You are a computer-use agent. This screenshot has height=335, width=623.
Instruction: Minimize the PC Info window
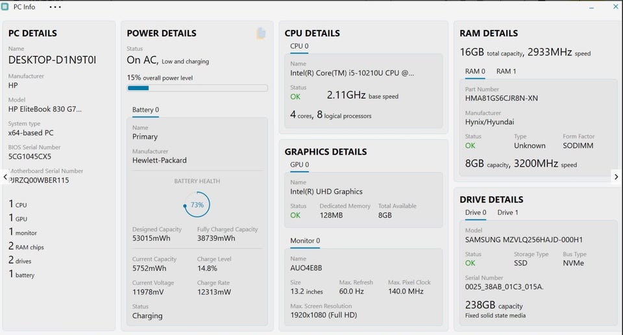click(591, 7)
